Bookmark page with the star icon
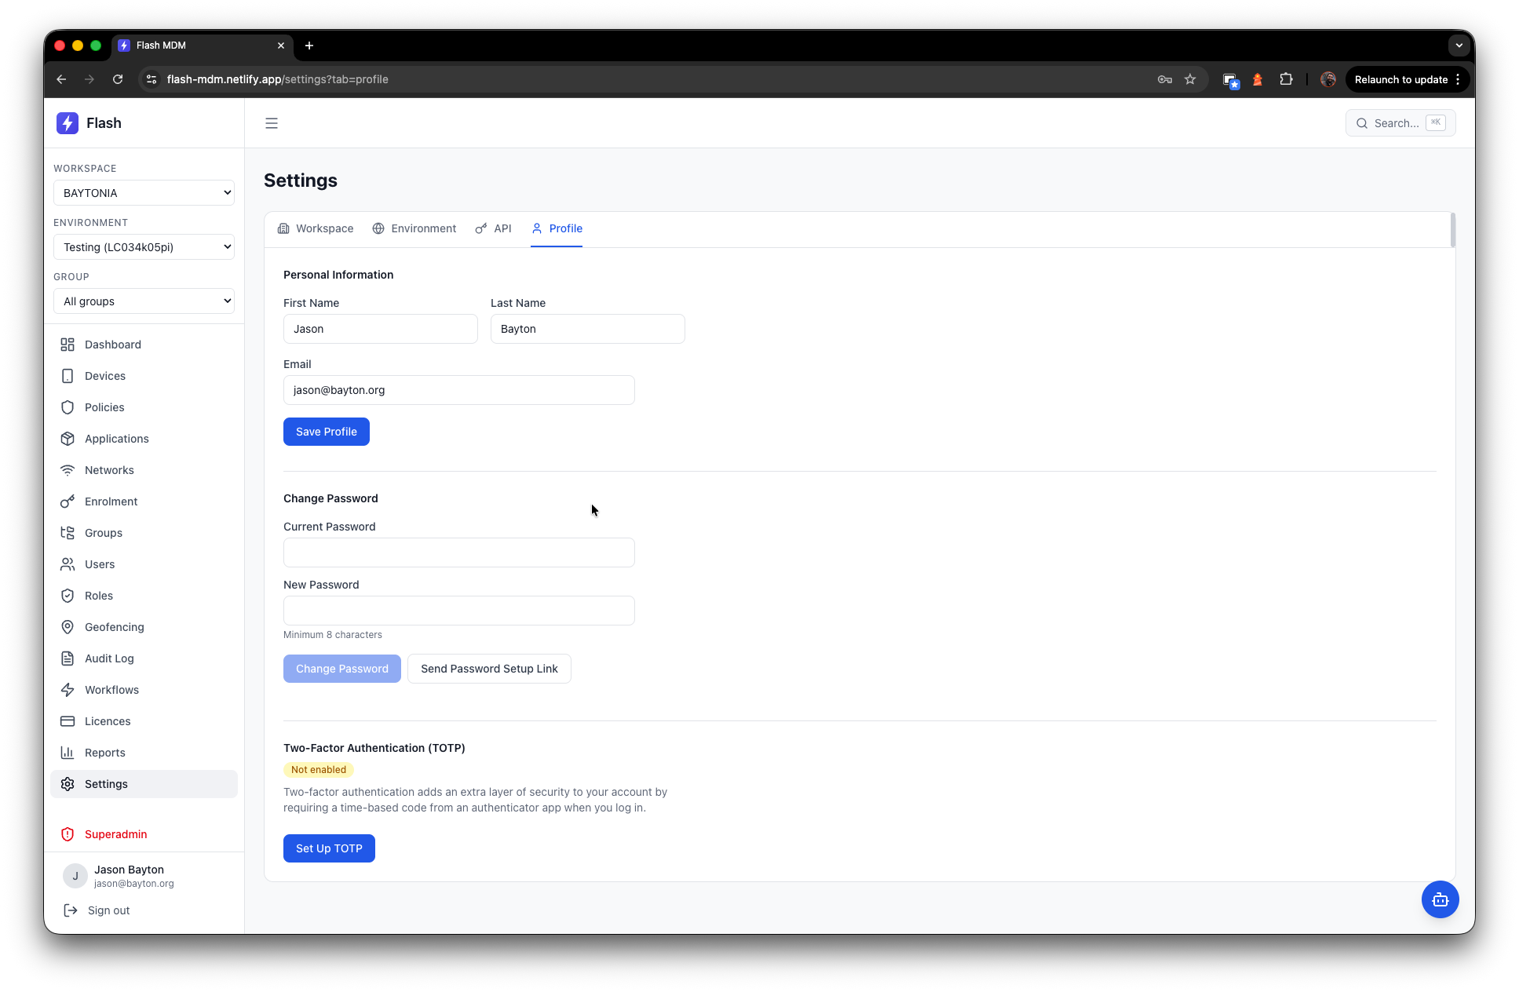Image resolution: width=1519 pixels, height=992 pixels. coord(1190,79)
